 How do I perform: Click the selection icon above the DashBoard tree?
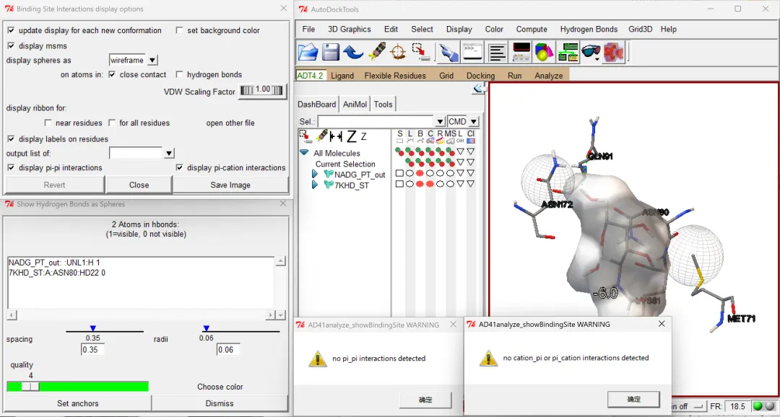pyautogui.click(x=305, y=136)
